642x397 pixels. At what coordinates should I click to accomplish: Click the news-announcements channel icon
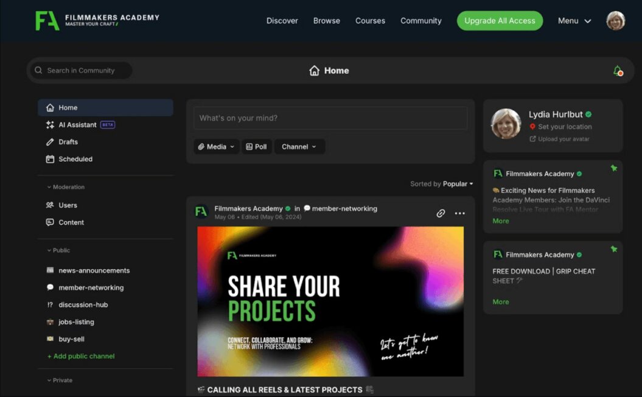[x=50, y=270]
